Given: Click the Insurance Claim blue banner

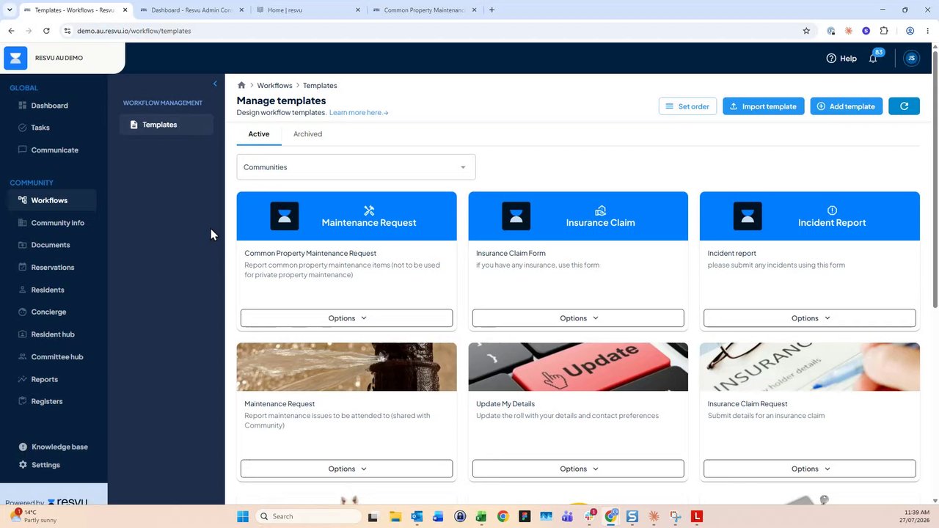Looking at the screenshot, I should click(578, 216).
